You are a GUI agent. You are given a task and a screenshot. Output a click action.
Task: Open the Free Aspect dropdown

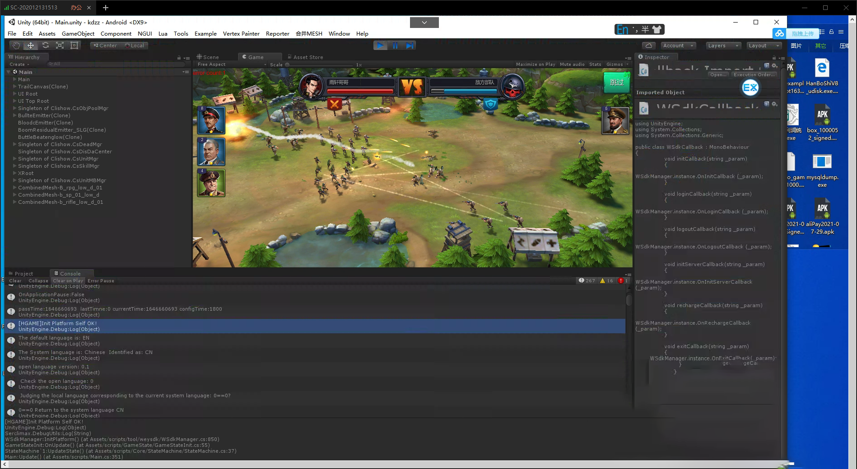(x=232, y=64)
